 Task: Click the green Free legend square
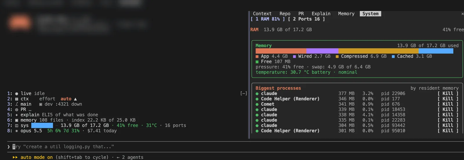(257, 62)
